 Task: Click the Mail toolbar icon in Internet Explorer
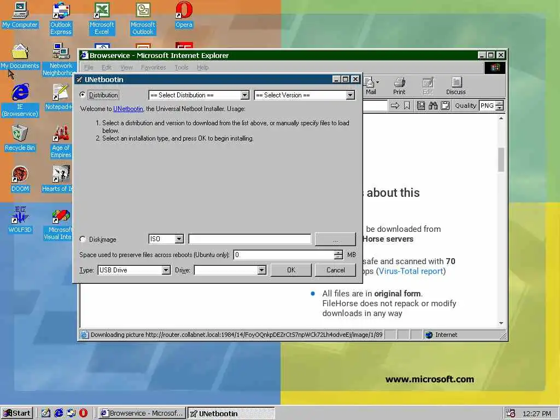370,86
